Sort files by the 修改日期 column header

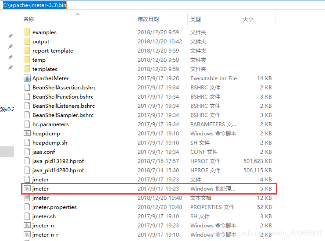148,19
